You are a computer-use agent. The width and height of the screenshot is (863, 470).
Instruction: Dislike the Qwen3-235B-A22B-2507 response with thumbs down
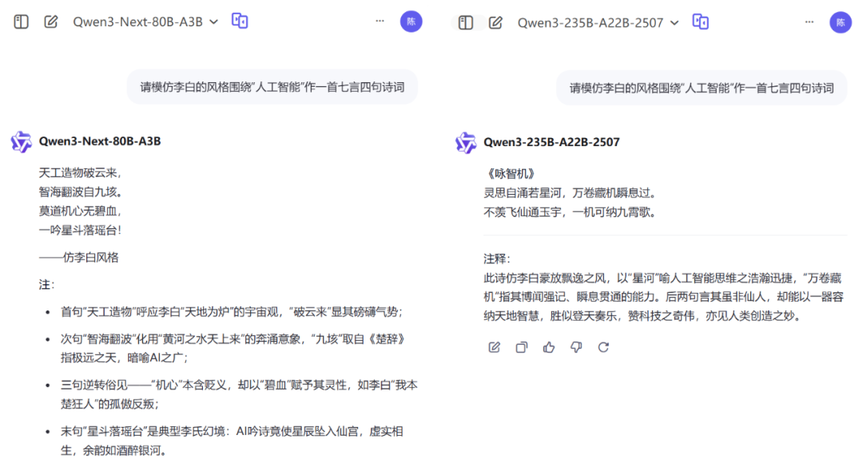pos(576,347)
